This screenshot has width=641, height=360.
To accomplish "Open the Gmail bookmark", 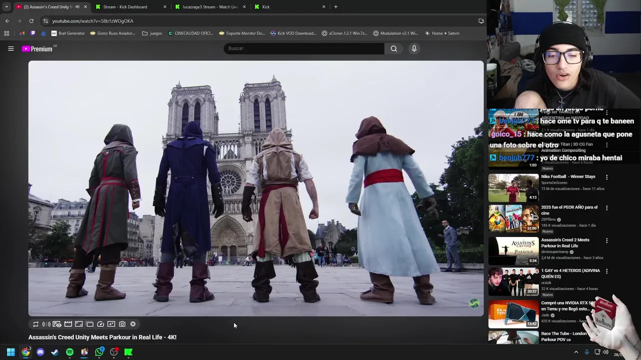I will 22,33.
